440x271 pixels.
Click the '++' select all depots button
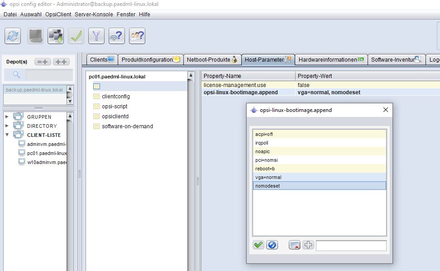pos(61,62)
